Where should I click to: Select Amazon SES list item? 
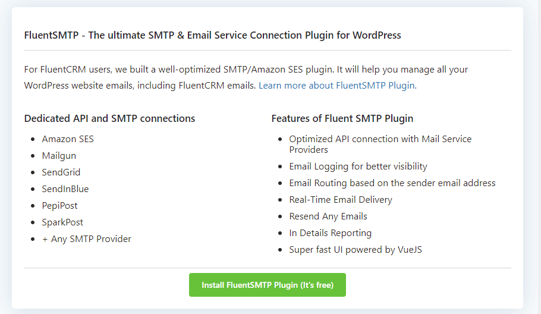click(68, 139)
